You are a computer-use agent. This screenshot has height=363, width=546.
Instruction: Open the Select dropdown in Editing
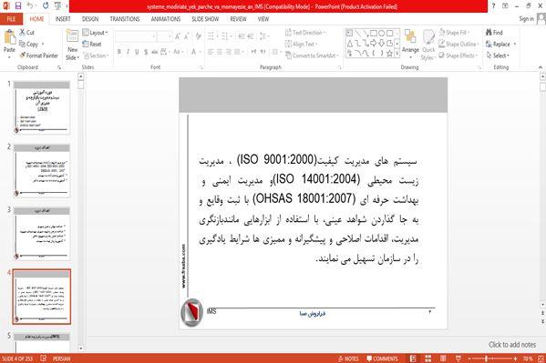pos(498,55)
